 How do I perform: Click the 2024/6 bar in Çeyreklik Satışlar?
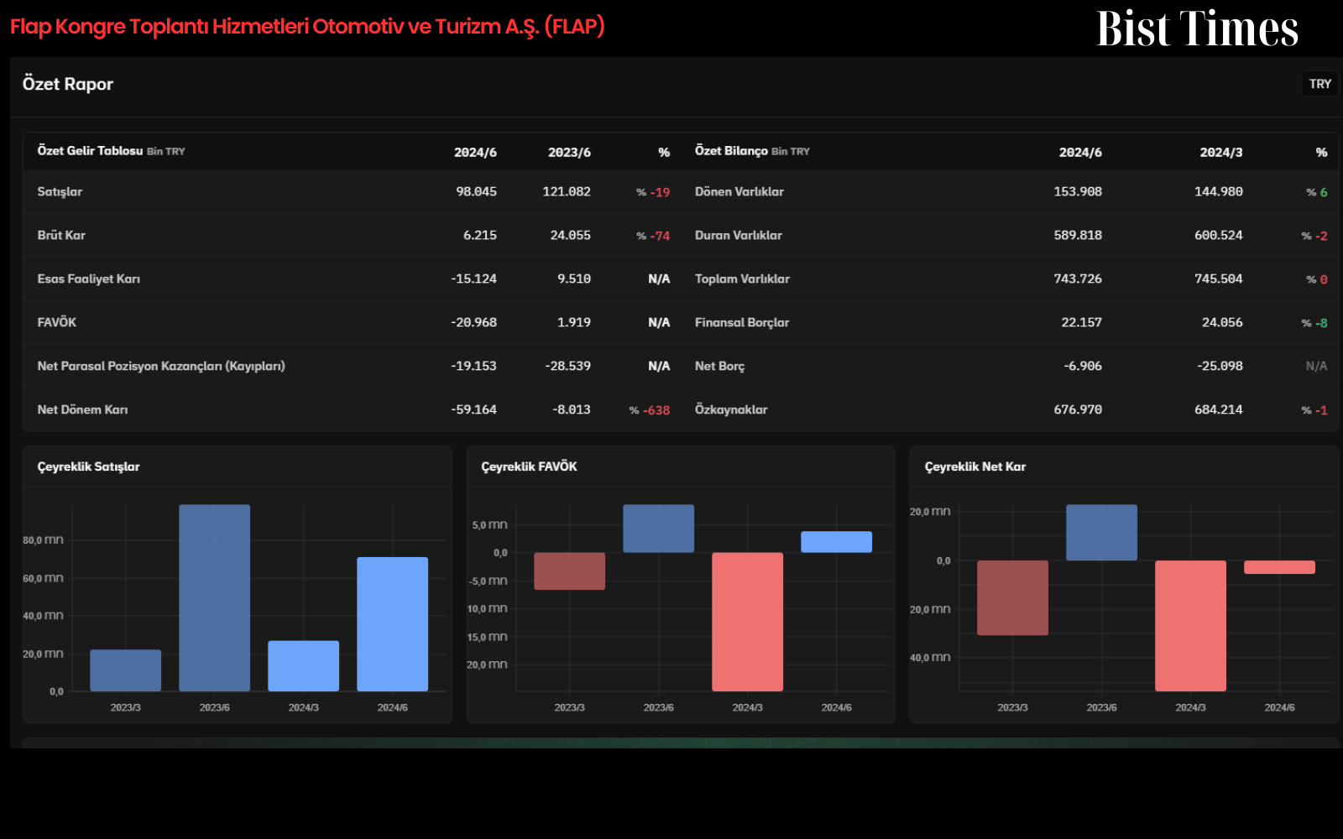[x=392, y=624]
